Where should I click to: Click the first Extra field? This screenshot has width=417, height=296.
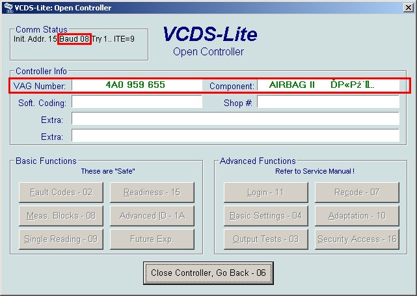pos(235,118)
